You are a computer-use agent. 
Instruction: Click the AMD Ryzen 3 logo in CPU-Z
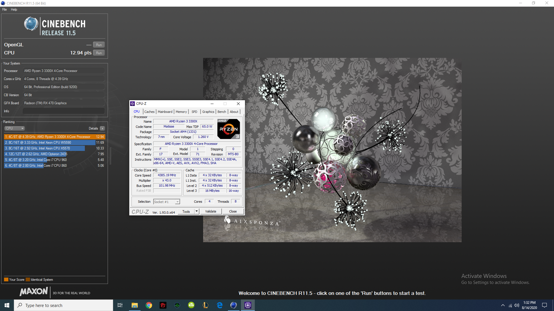(x=229, y=129)
